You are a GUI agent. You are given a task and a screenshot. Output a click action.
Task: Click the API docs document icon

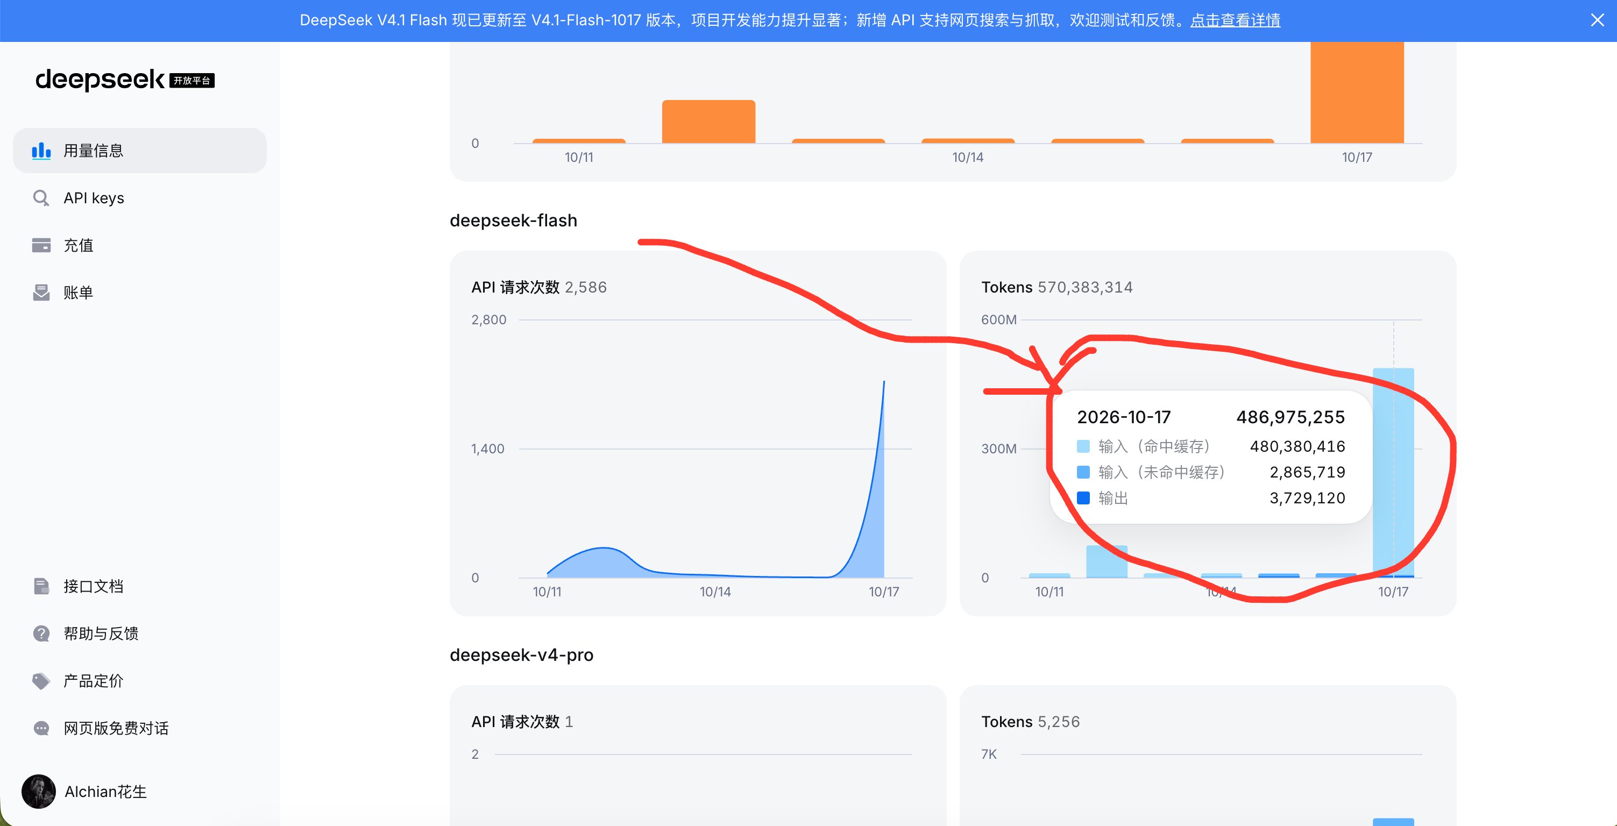(41, 586)
